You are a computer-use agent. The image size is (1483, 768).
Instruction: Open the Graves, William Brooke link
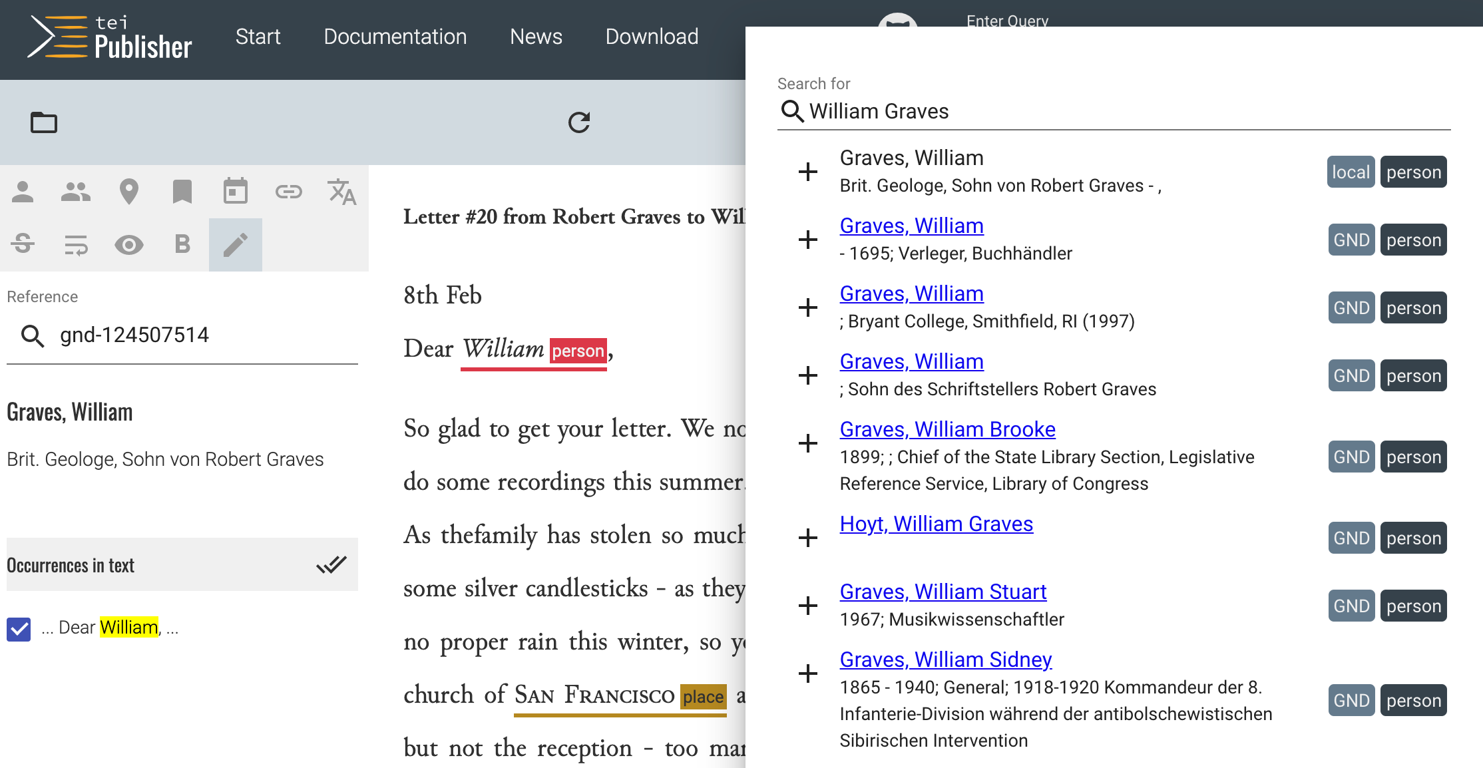pos(947,429)
